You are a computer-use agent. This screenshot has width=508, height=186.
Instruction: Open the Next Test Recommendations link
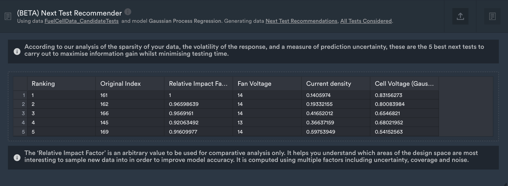[301, 21]
